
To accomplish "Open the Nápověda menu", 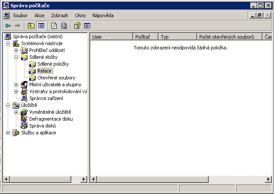I will 103,15.
